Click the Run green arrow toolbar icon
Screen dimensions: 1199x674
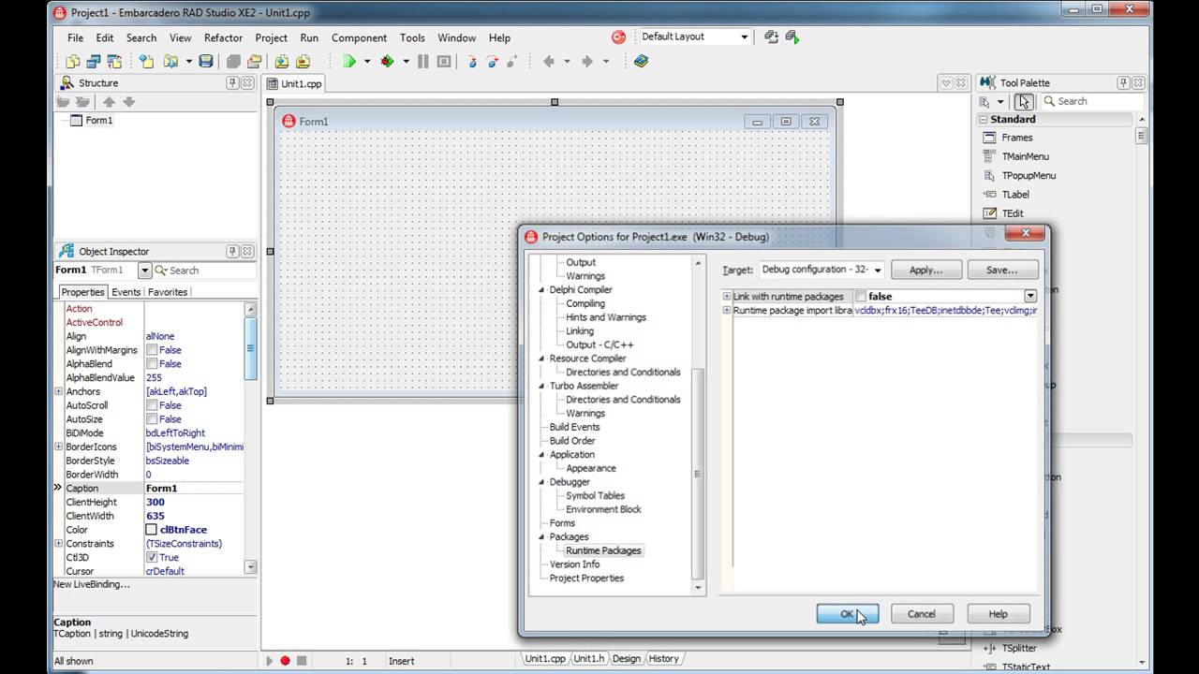point(349,61)
